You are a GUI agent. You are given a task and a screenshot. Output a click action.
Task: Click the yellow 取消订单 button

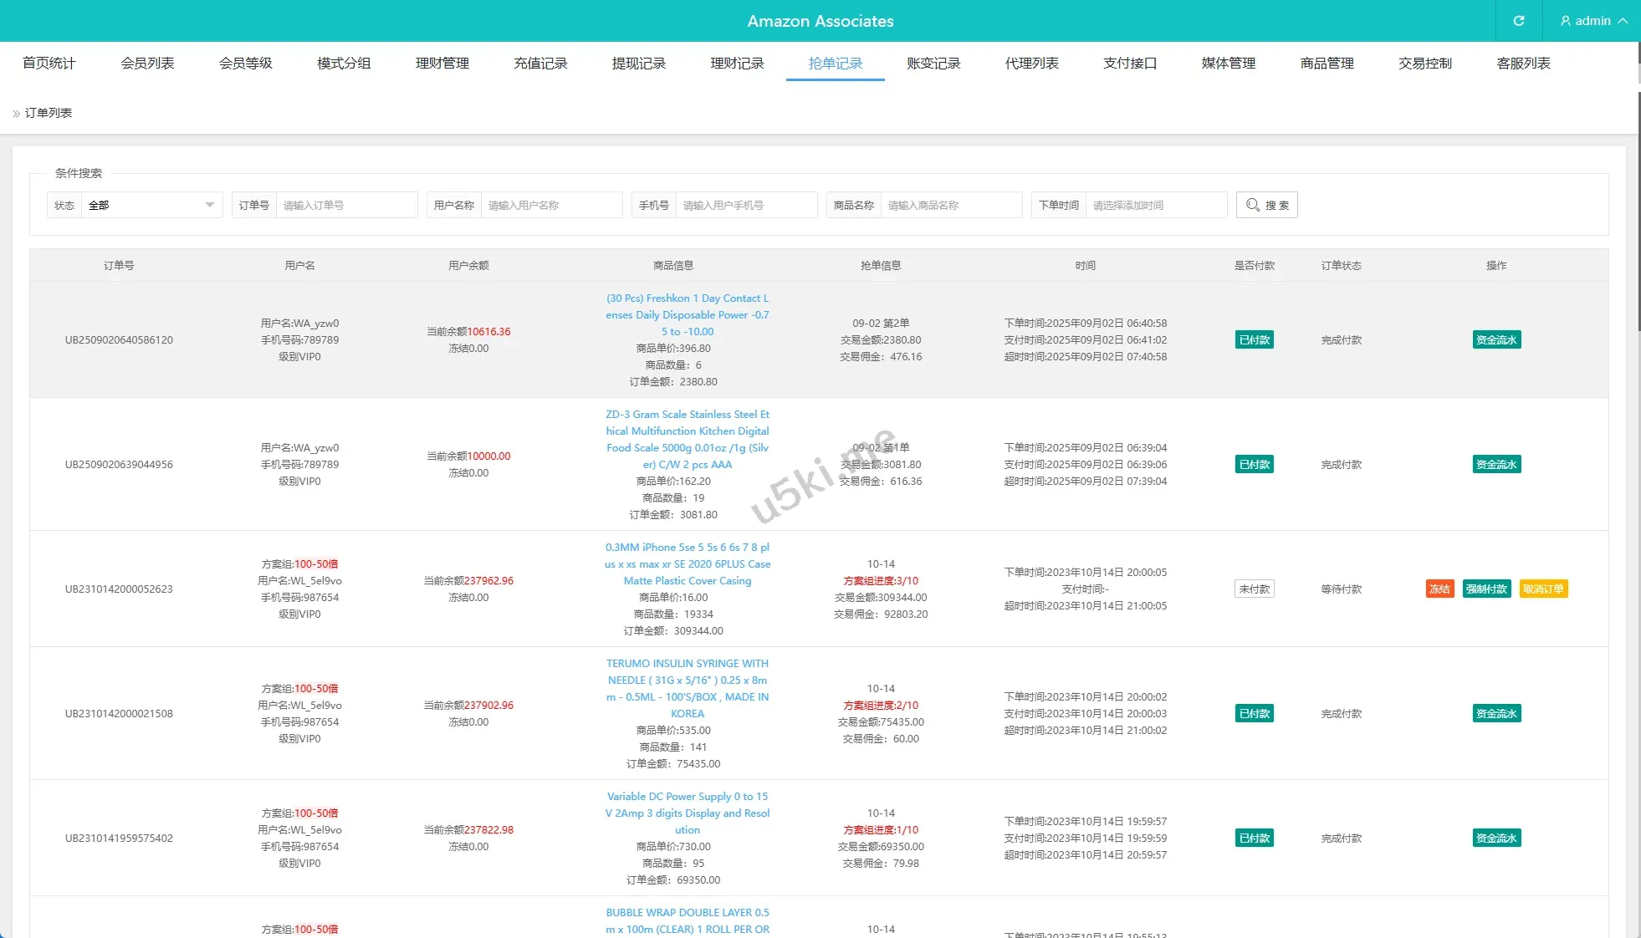[1543, 589]
